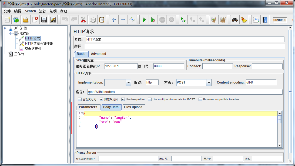Enable the 自动重定向 checkbox

pyautogui.click(x=80, y=99)
